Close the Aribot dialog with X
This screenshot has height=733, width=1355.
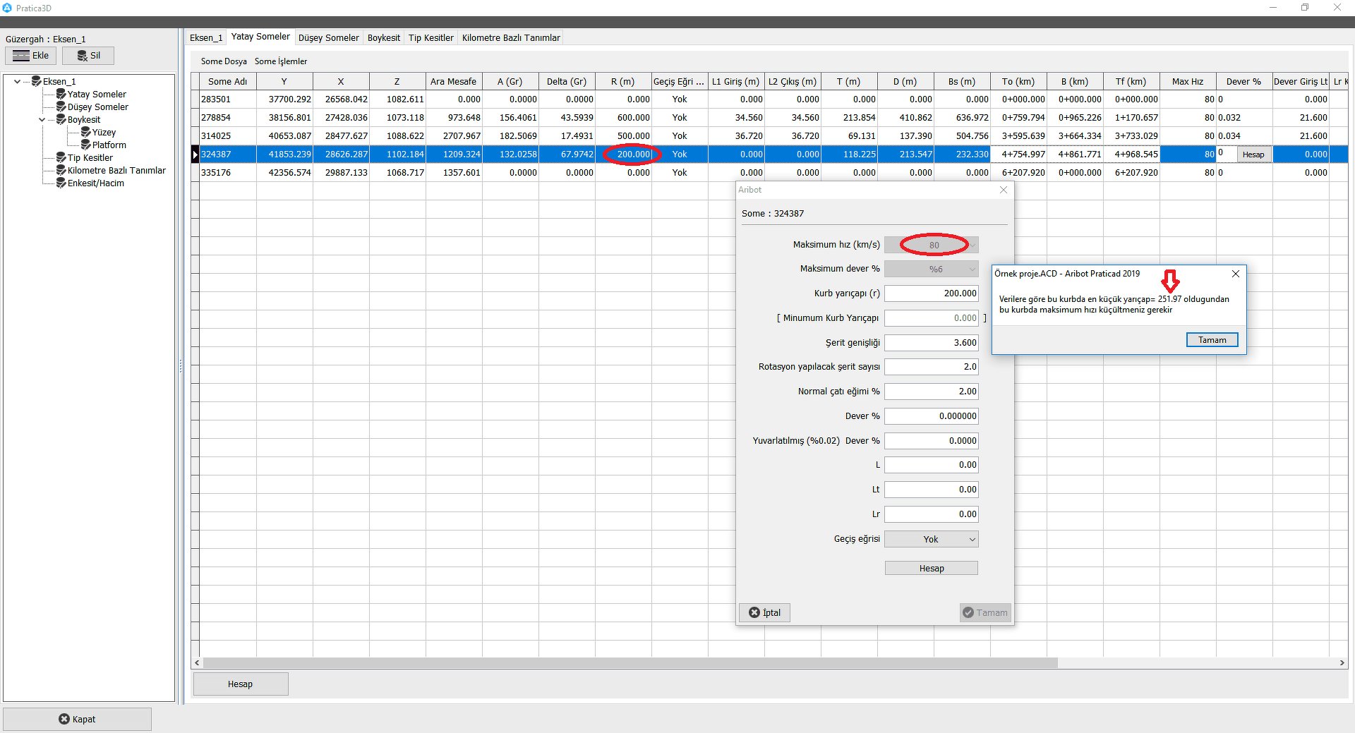click(x=1004, y=190)
